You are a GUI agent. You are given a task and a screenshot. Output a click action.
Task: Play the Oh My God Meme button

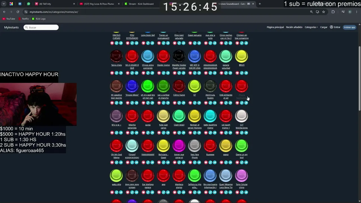click(116, 146)
